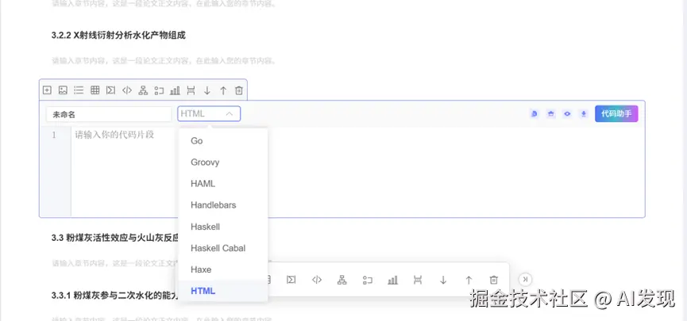Select Handlebars language option
687x321 pixels.
click(223, 205)
